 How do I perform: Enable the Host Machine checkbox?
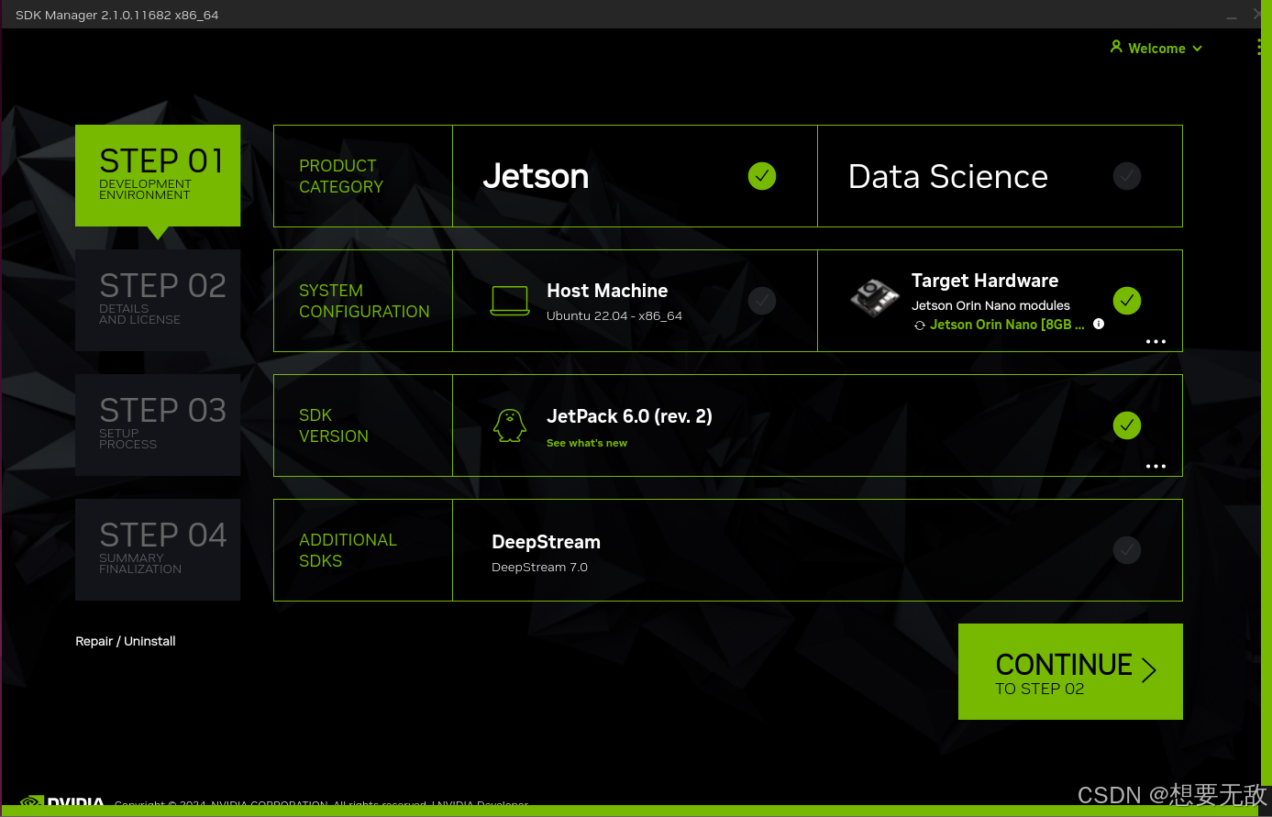pyautogui.click(x=761, y=301)
